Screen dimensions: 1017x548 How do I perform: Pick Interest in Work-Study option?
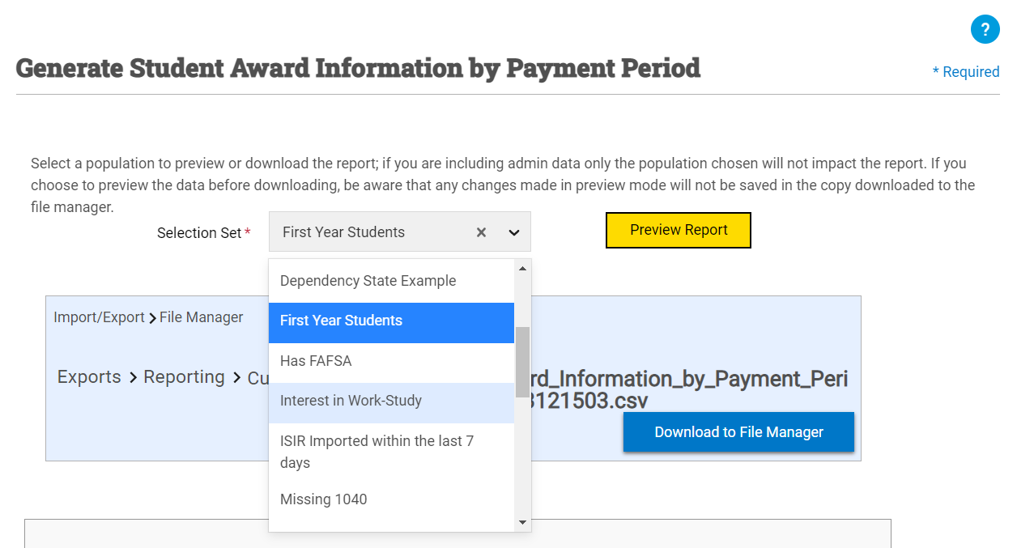(x=351, y=401)
